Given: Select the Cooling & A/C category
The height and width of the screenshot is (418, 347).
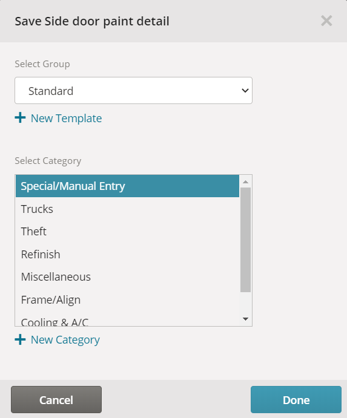Looking at the screenshot, I should point(127,321).
